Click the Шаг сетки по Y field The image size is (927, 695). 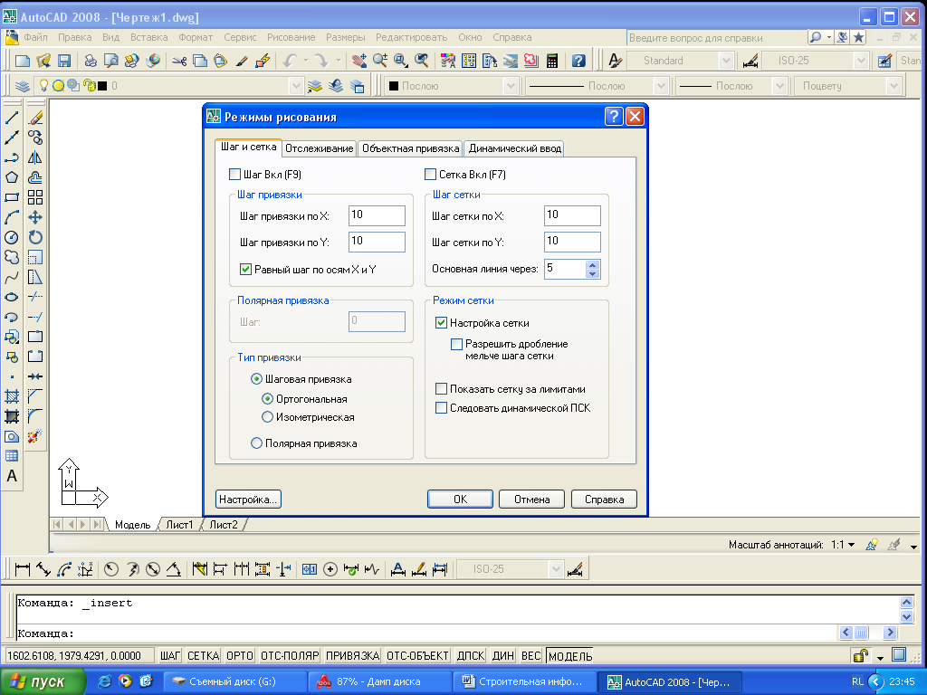coord(572,242)
